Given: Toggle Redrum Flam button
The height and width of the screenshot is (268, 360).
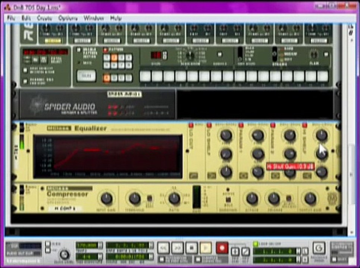Looking at the screenshot, I should click(326, 54).
